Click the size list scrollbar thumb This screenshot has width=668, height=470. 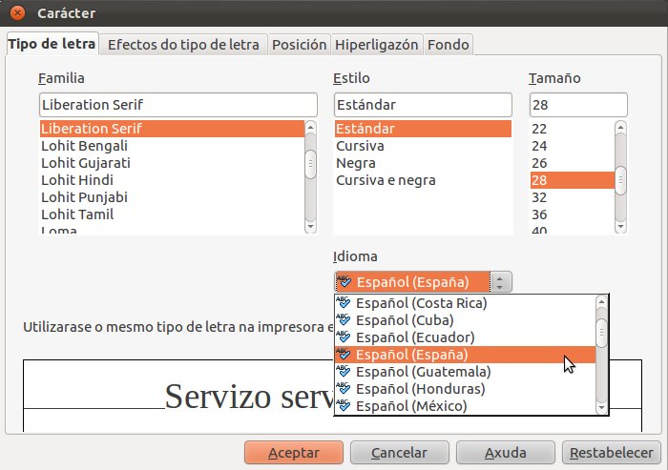[620, 180]
